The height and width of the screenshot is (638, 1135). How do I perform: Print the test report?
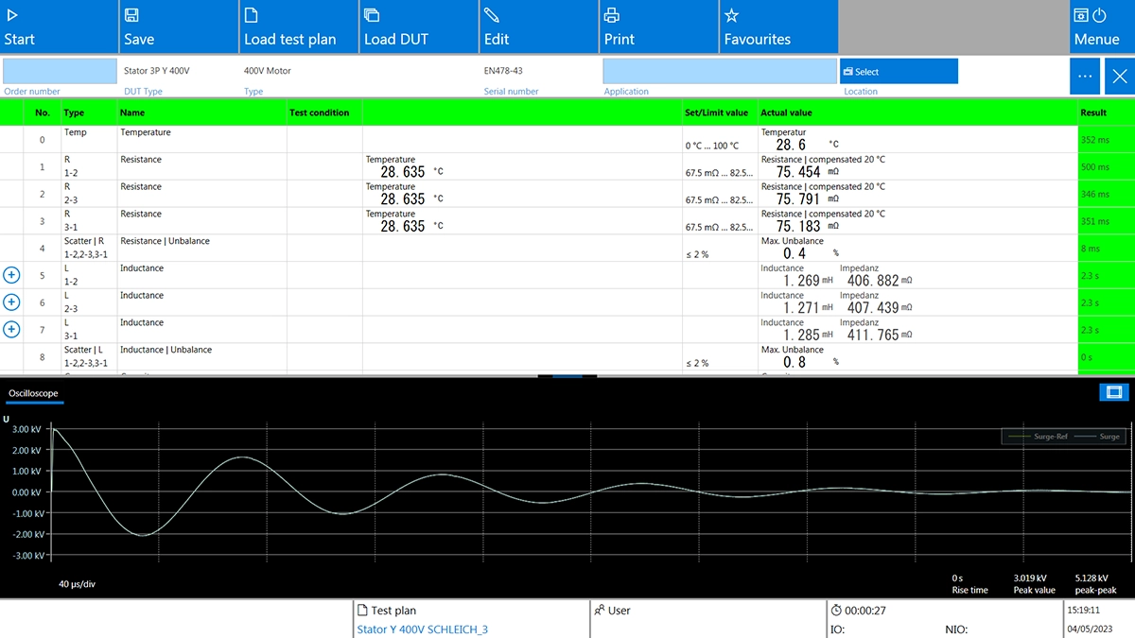pos(659,26)
